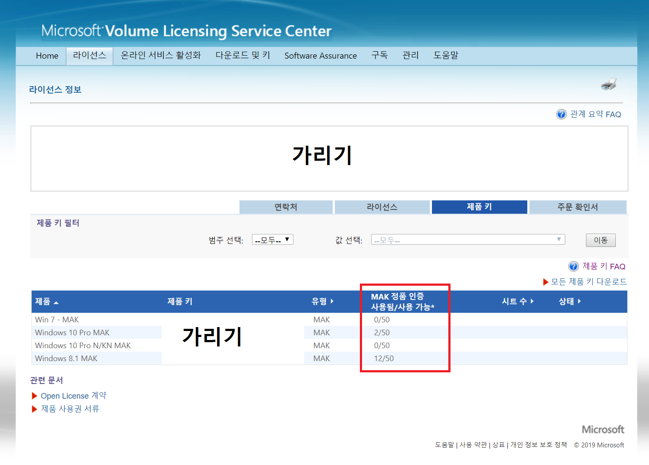Sort by the 상태 column arrow
The width and height of the screenshot is (649, 465).
tap(579, 301)
